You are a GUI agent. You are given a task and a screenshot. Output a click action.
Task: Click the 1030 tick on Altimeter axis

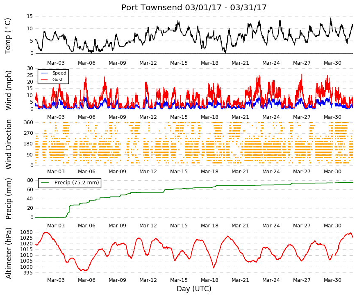(x=27, y=232)
